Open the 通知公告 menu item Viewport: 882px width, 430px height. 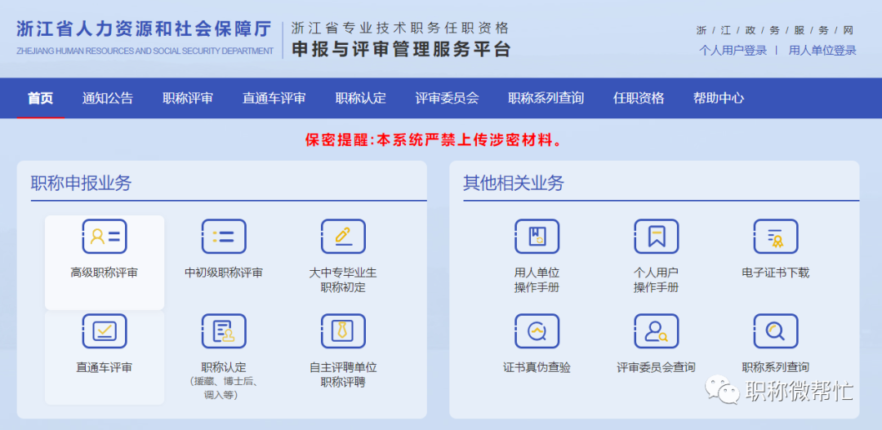(x=108, y=98)
